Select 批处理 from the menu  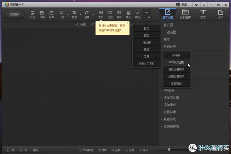(x=147, y=42)
